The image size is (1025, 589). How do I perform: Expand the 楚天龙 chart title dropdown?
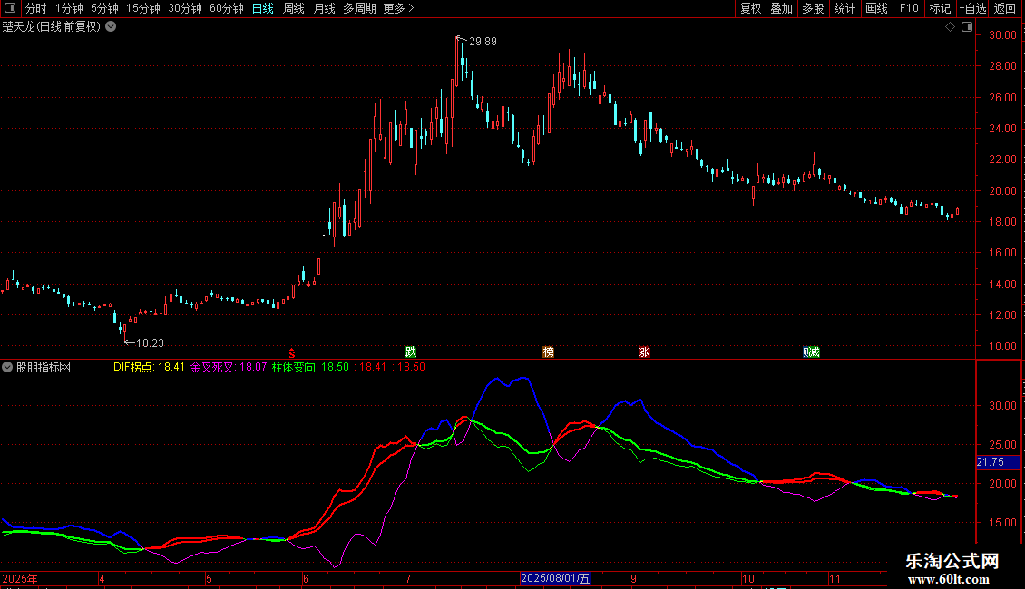pos(111,26)
